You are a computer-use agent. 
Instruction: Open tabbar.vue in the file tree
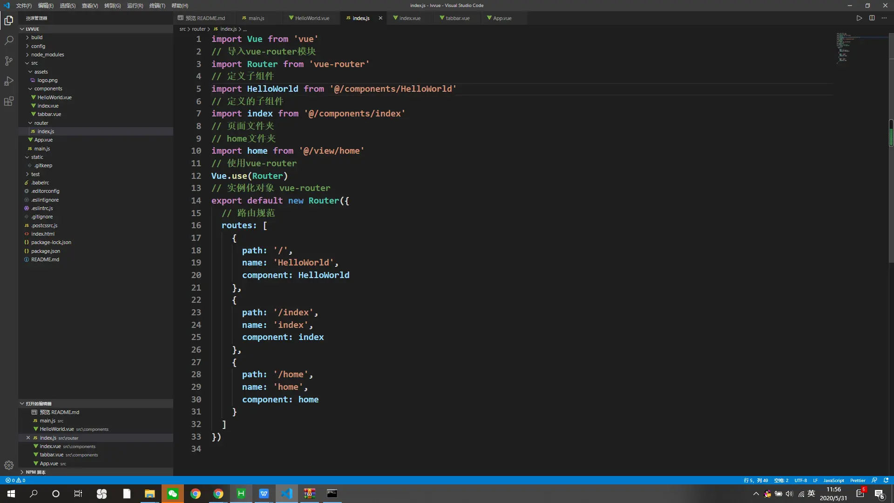[49, 114]
